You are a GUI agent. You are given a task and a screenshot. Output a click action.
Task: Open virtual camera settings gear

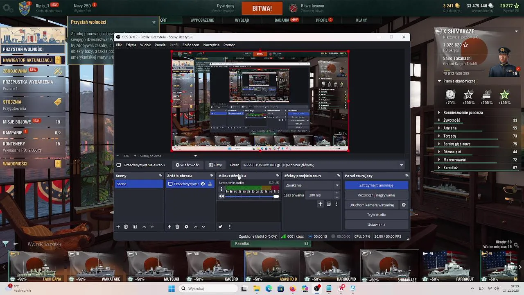pyautogui.click(x=404, y=205)
